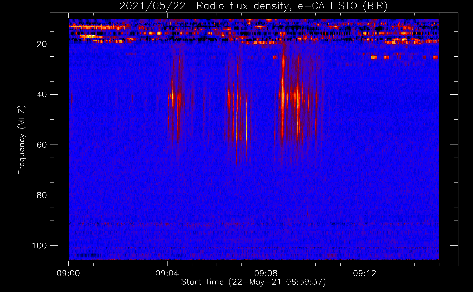Screen dimensions: 473x292
Task: Click the 'Frequency (MHZ)' axis label
Action: coord(22,140)
